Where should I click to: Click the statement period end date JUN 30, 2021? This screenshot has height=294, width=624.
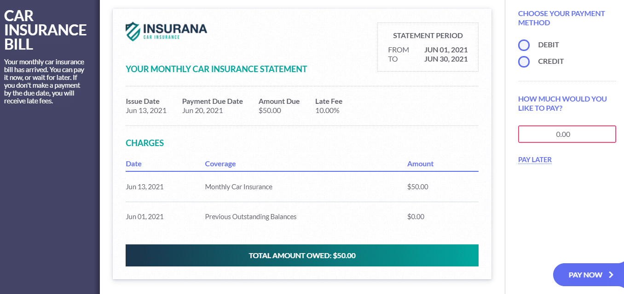[446, 59]
